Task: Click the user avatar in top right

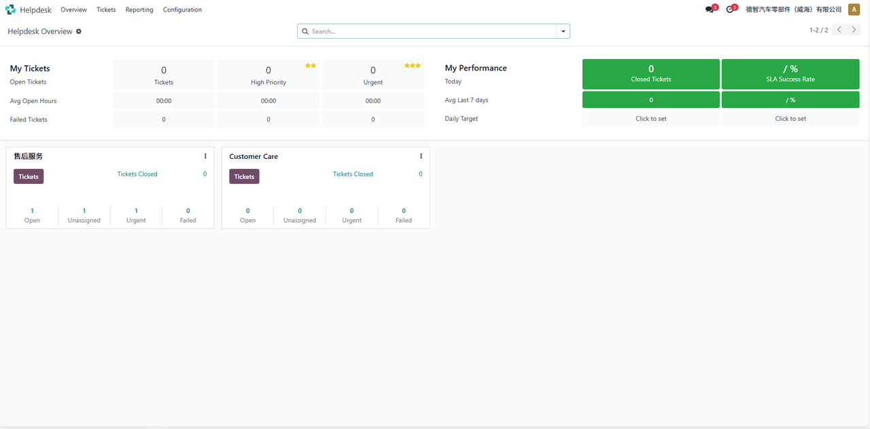Action: point(854,10)
